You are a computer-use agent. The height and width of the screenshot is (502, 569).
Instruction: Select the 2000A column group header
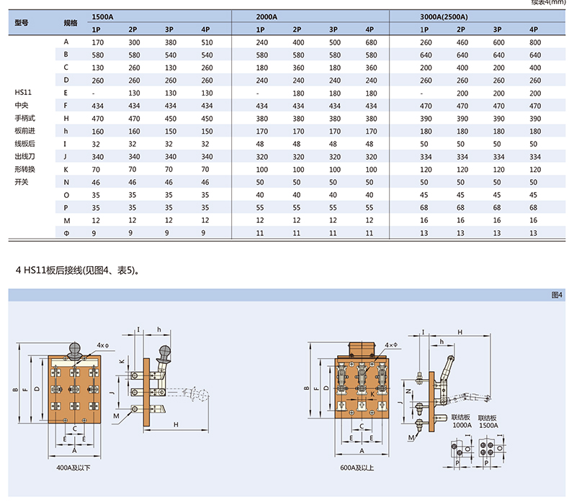point(266,16)
